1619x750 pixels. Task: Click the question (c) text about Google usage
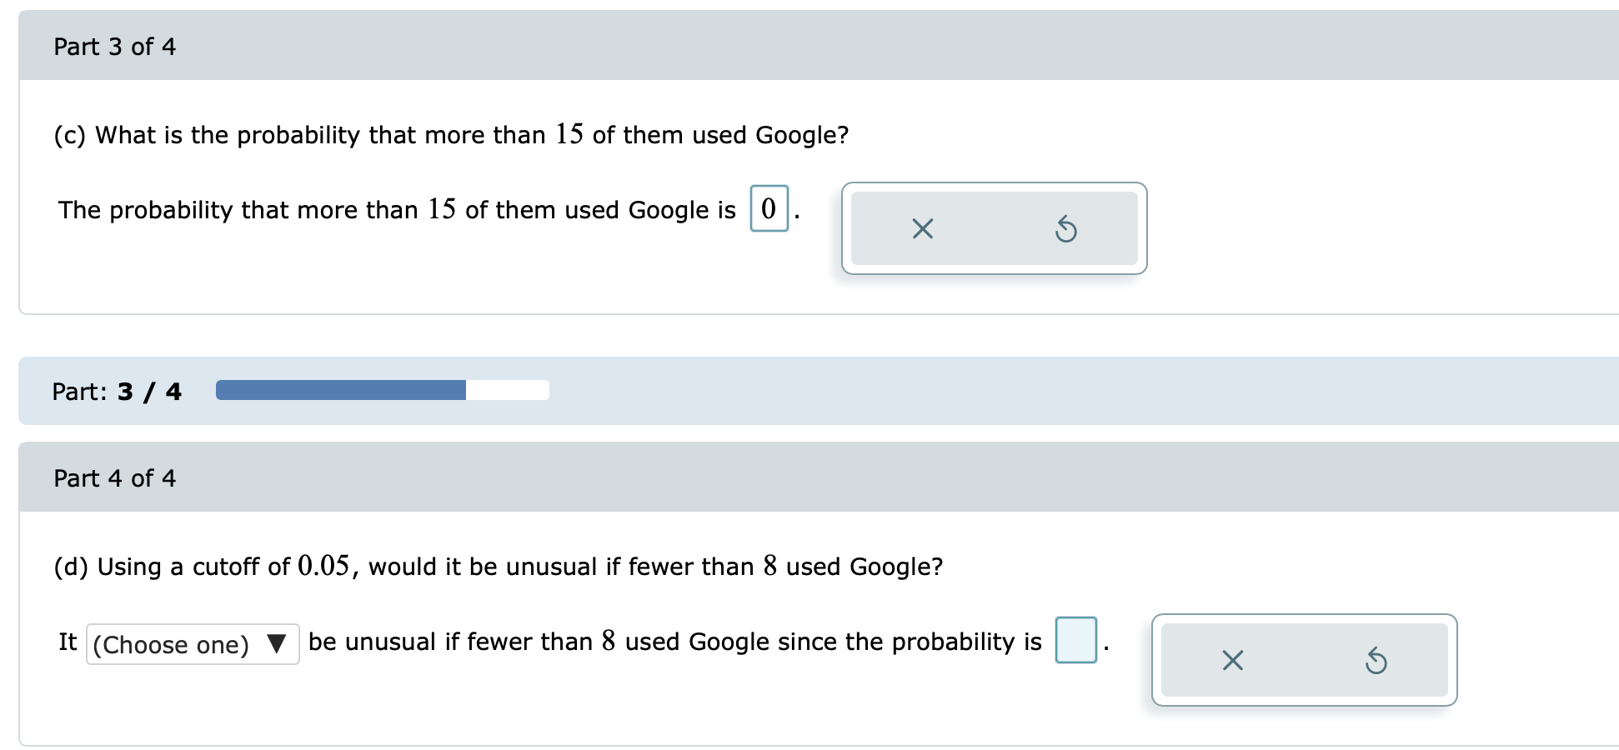450,134
